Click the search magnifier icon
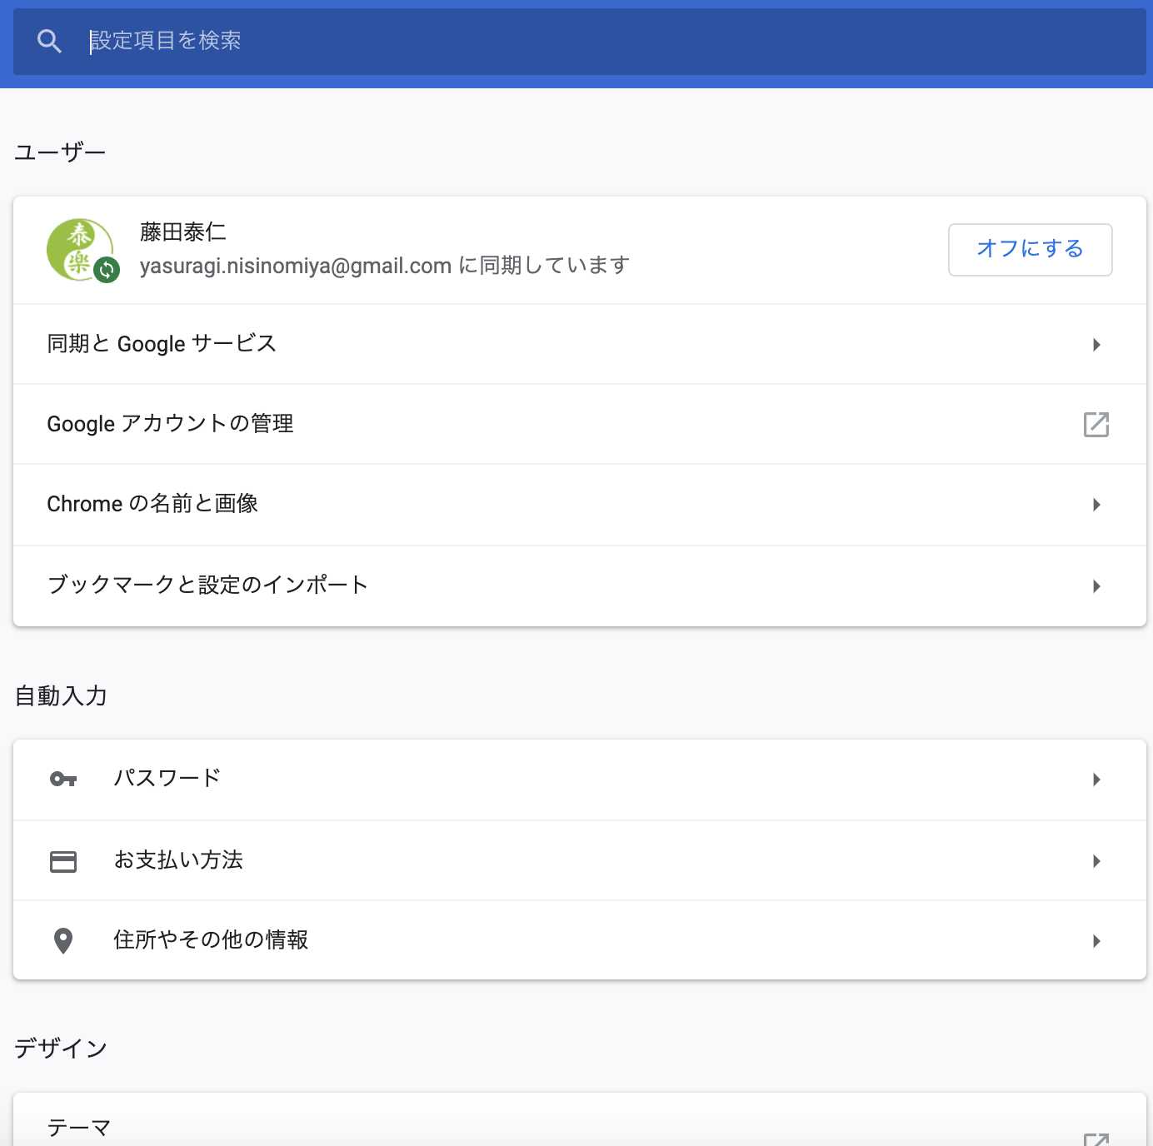The image size is (1153, 1146). (50, 41)
